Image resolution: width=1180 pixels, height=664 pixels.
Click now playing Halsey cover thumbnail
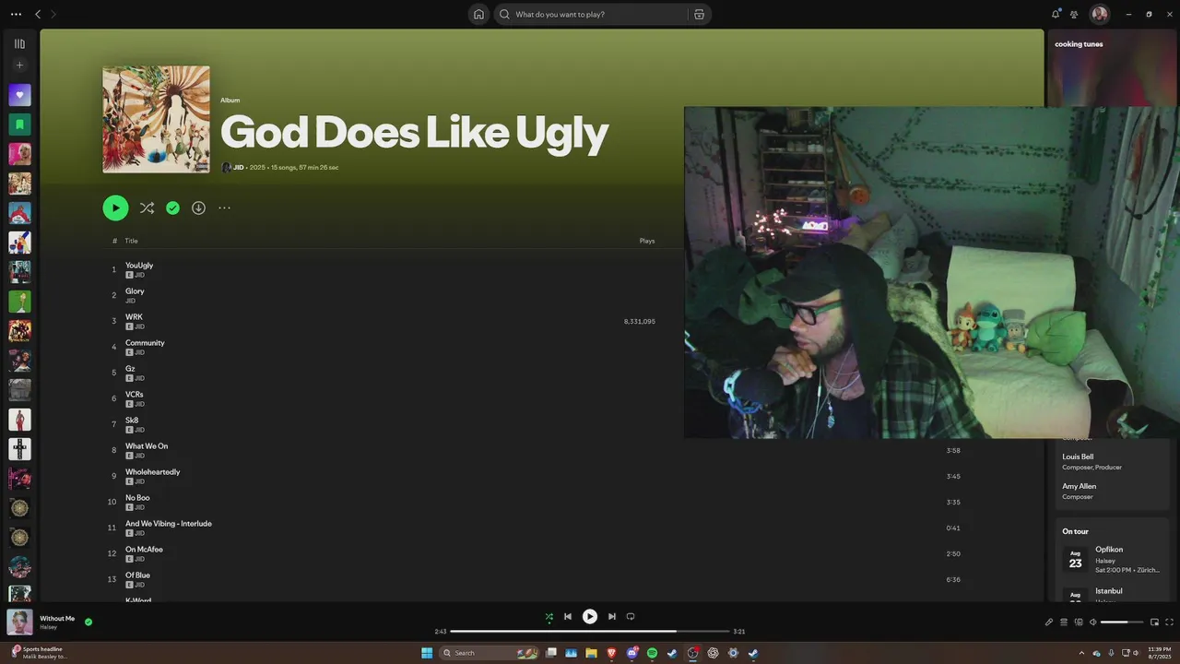point(19,622)
